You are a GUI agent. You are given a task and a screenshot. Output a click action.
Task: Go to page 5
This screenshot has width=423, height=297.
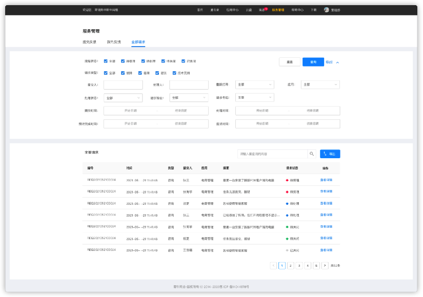pyautogui.click(x=316, y=265)
